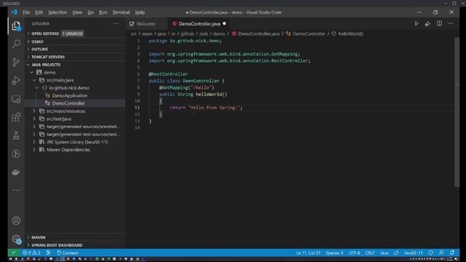Collapse the Java Projects section
This screenshot has height=262, width=466.
pos(76,65)
